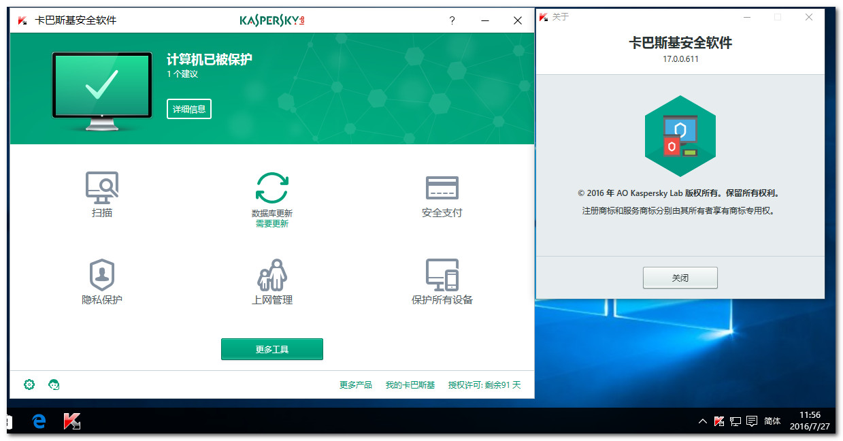843x441 pixels.
Task: Open the Action Center notification icon
Action: tap(751, 421)
